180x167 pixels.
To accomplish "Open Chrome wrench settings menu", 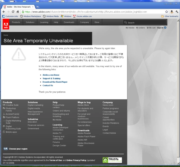I will click(177, 12).
